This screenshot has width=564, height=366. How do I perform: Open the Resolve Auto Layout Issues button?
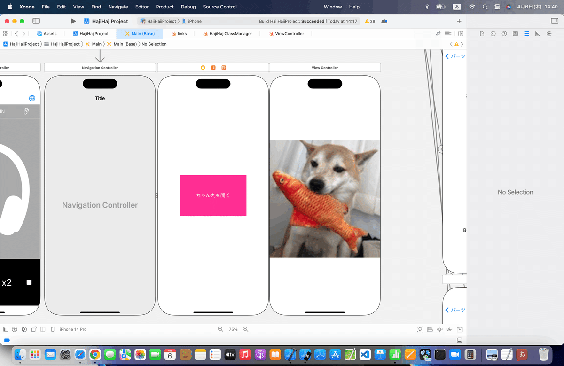(449, 329)
